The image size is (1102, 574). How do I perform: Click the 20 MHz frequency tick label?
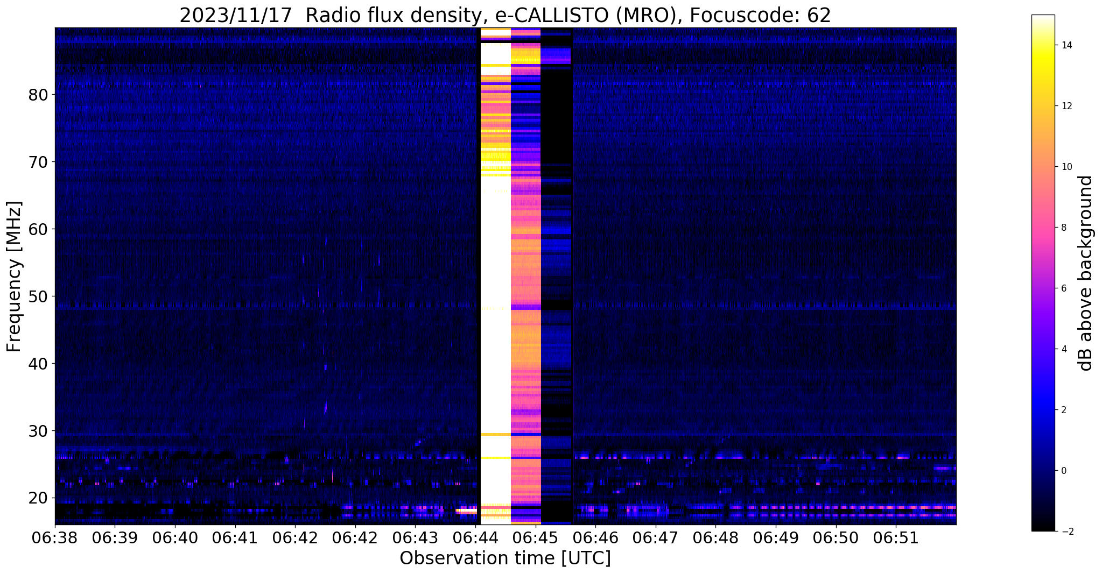coord(38,498)
